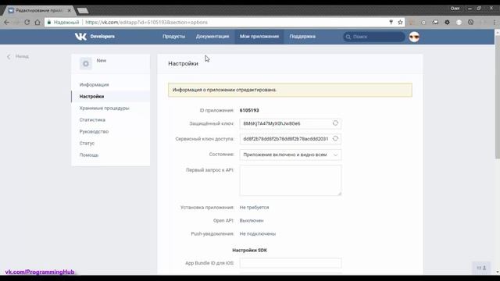Click the VK Developers logo
500x281 pixels.
[x=95, y=37]
